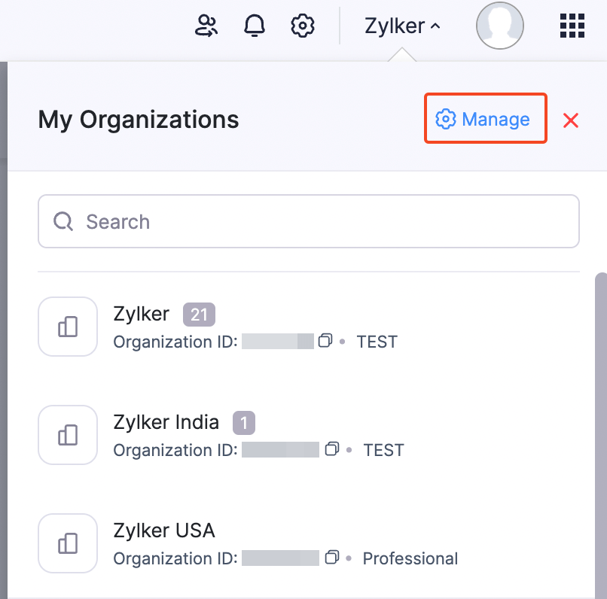Copy the Zylker India organization ID
Viewport: 607px width, 599px height.
click(x=332, y=449)
